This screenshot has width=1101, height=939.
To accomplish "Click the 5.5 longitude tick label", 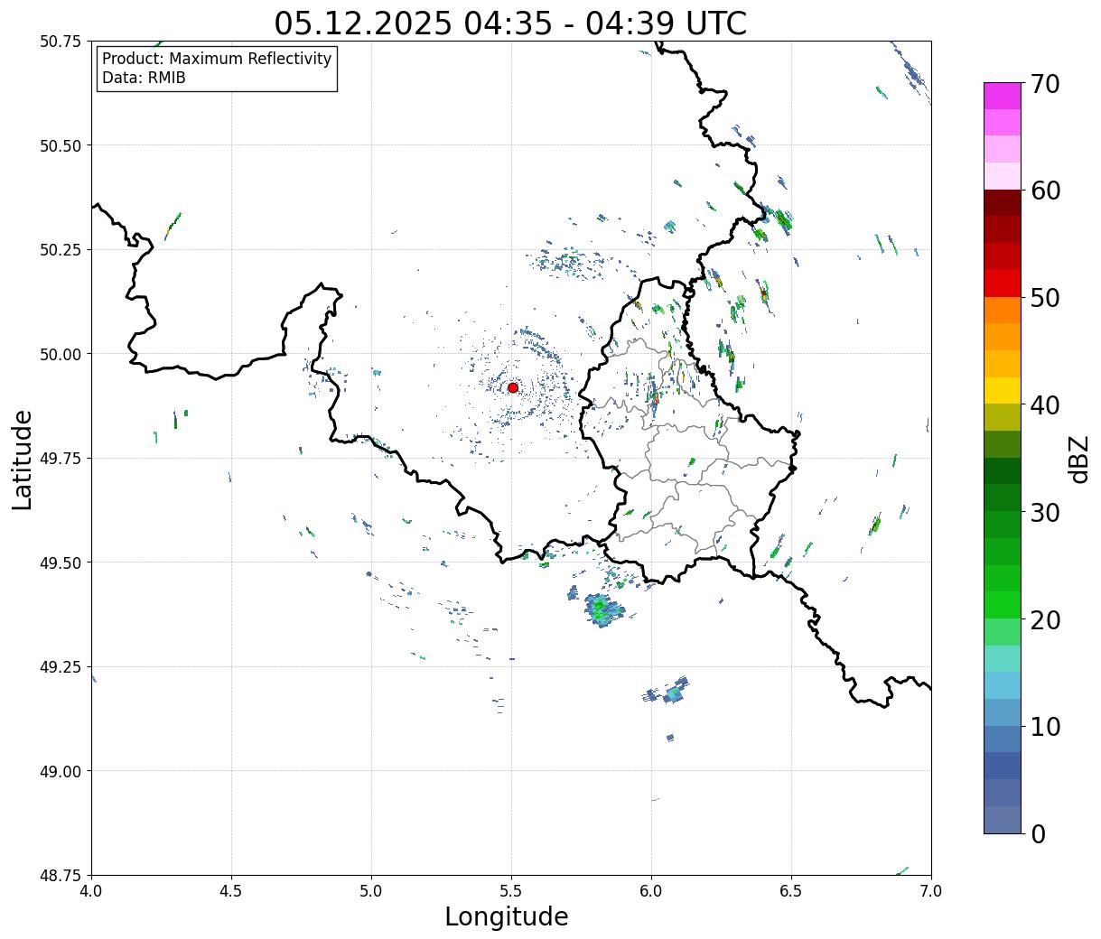I will (511, 890).
